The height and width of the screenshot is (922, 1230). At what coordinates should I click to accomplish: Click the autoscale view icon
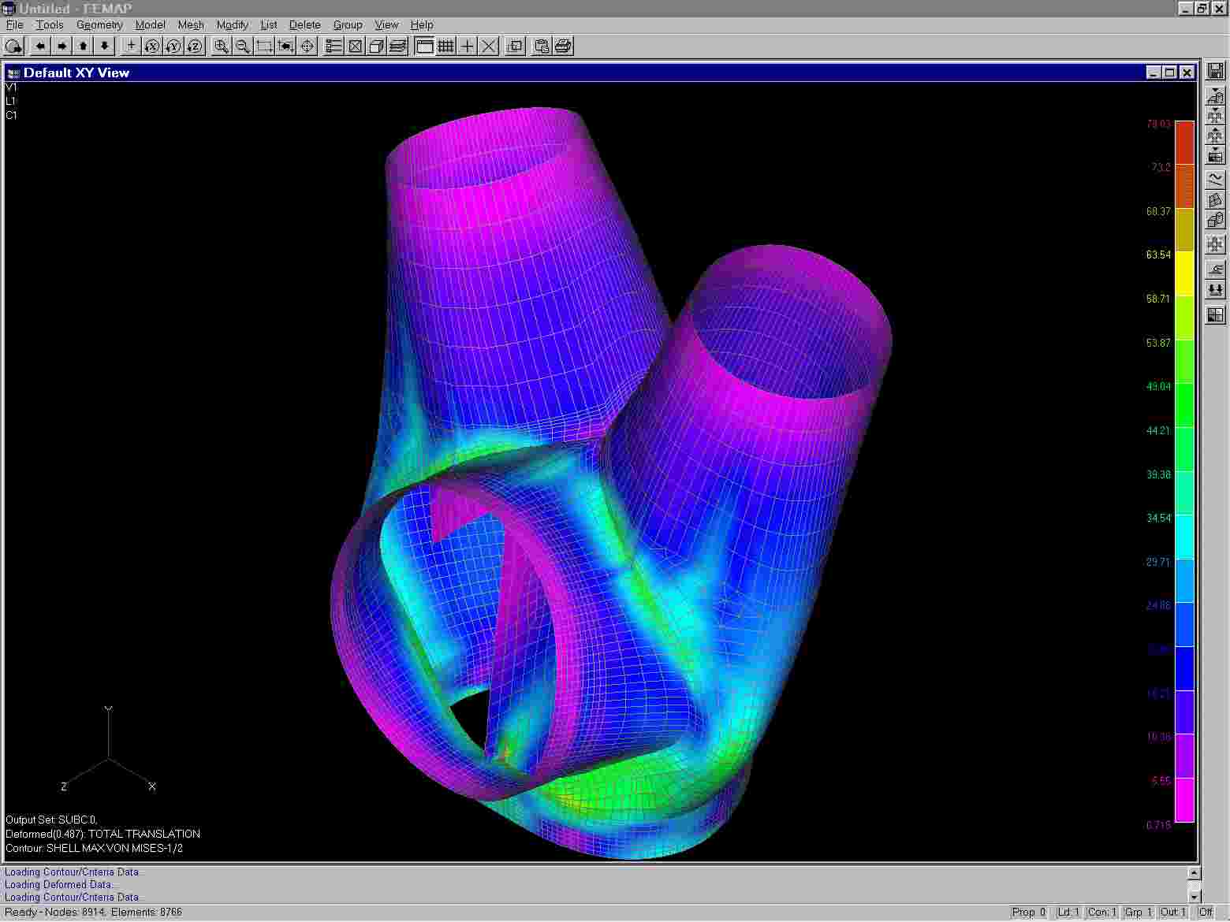click(x=285, y=46)
